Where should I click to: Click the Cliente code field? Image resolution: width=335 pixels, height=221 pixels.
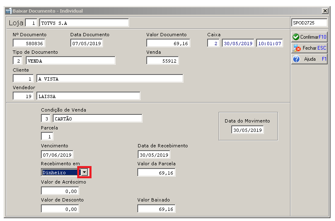23,79
